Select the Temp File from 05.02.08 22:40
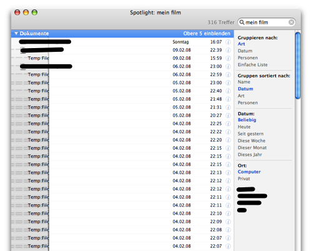The width and height of the screenshot is (312, 251). (123, 91)
